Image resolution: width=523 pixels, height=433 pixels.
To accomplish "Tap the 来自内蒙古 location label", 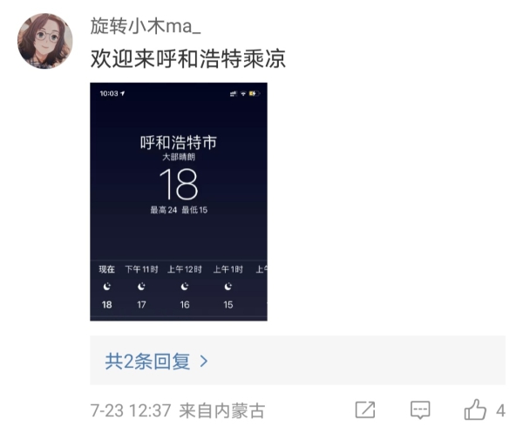I will 221,410.
